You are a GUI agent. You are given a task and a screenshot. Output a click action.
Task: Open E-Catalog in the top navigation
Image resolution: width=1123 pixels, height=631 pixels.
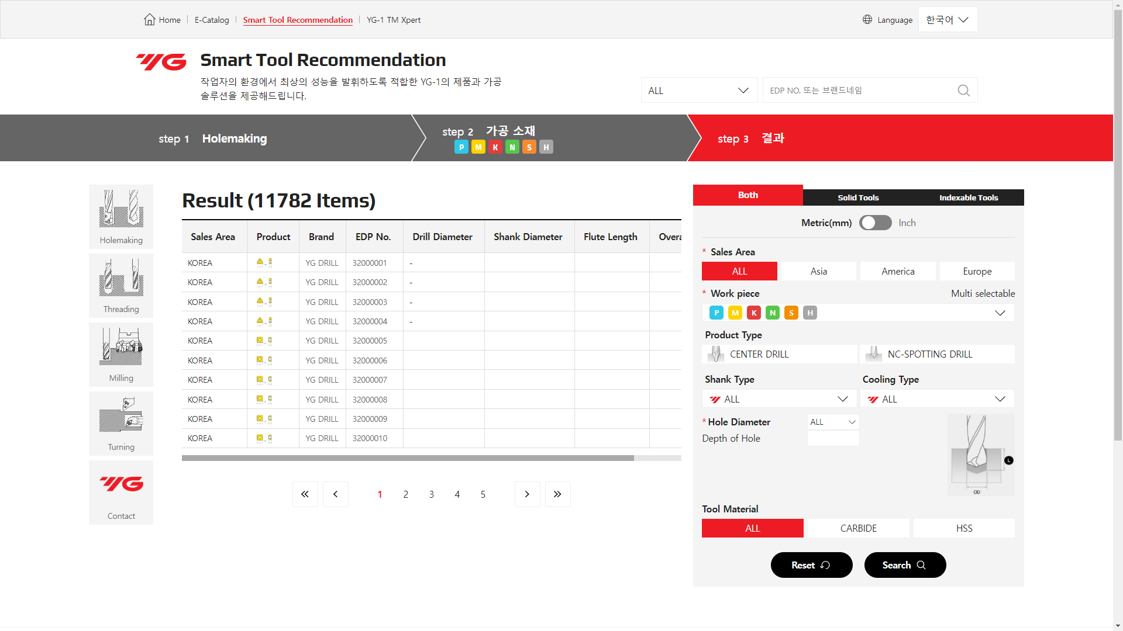(x=212, y=20)
